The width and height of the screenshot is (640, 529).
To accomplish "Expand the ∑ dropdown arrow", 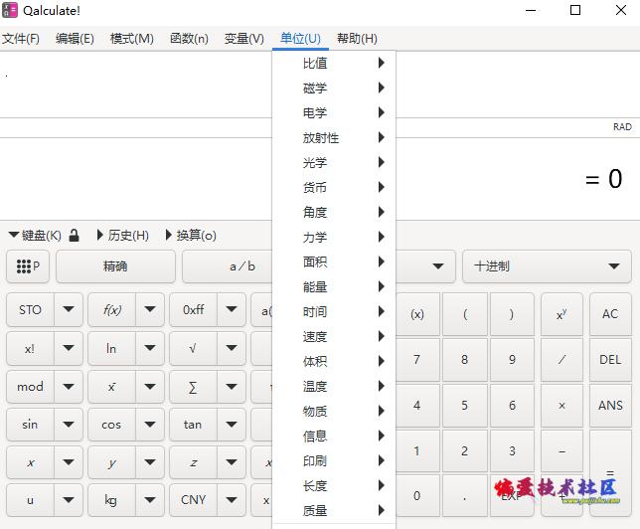I will [x=232, y=387].
